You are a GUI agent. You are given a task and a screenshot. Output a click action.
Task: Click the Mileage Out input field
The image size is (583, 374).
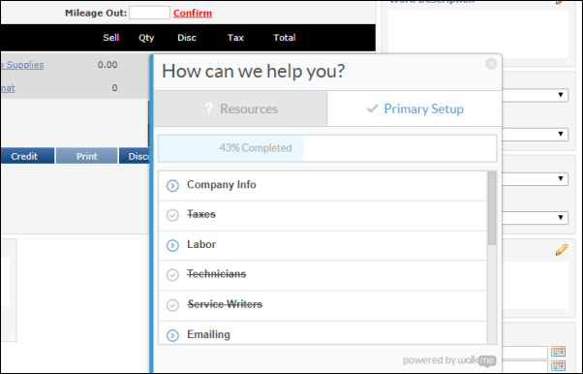click(149, 13)
